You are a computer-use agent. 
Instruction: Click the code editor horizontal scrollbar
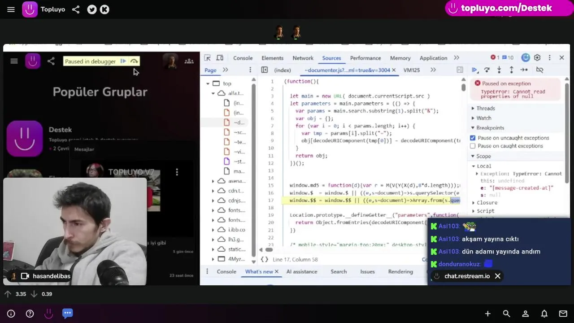click(269, 250)
